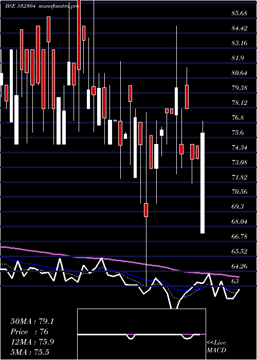Image resolution: width=257 pixels, height=360 pixels.
Task: Select the latest tall white candlestick
Action: [203, 183]
